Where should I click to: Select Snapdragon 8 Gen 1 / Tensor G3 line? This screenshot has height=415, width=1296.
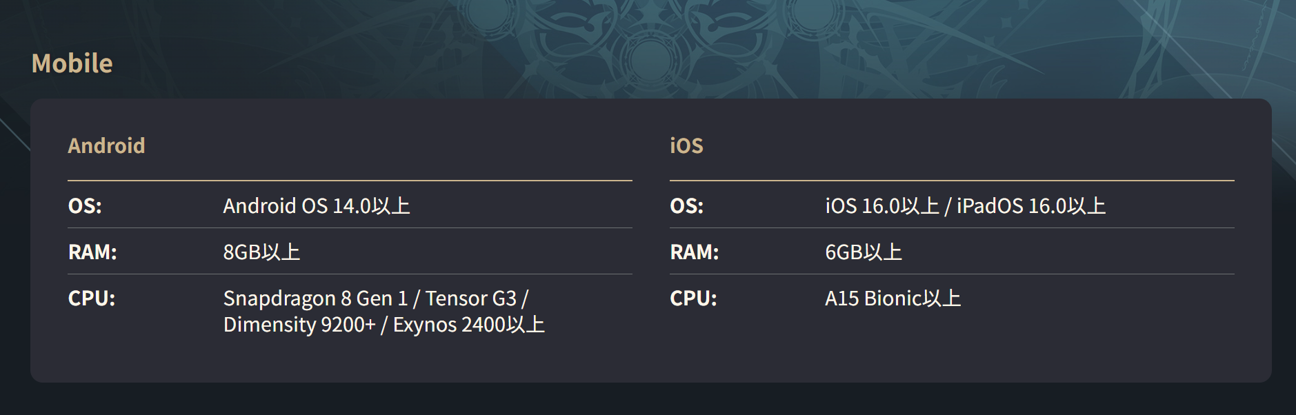tap(376, 298)
